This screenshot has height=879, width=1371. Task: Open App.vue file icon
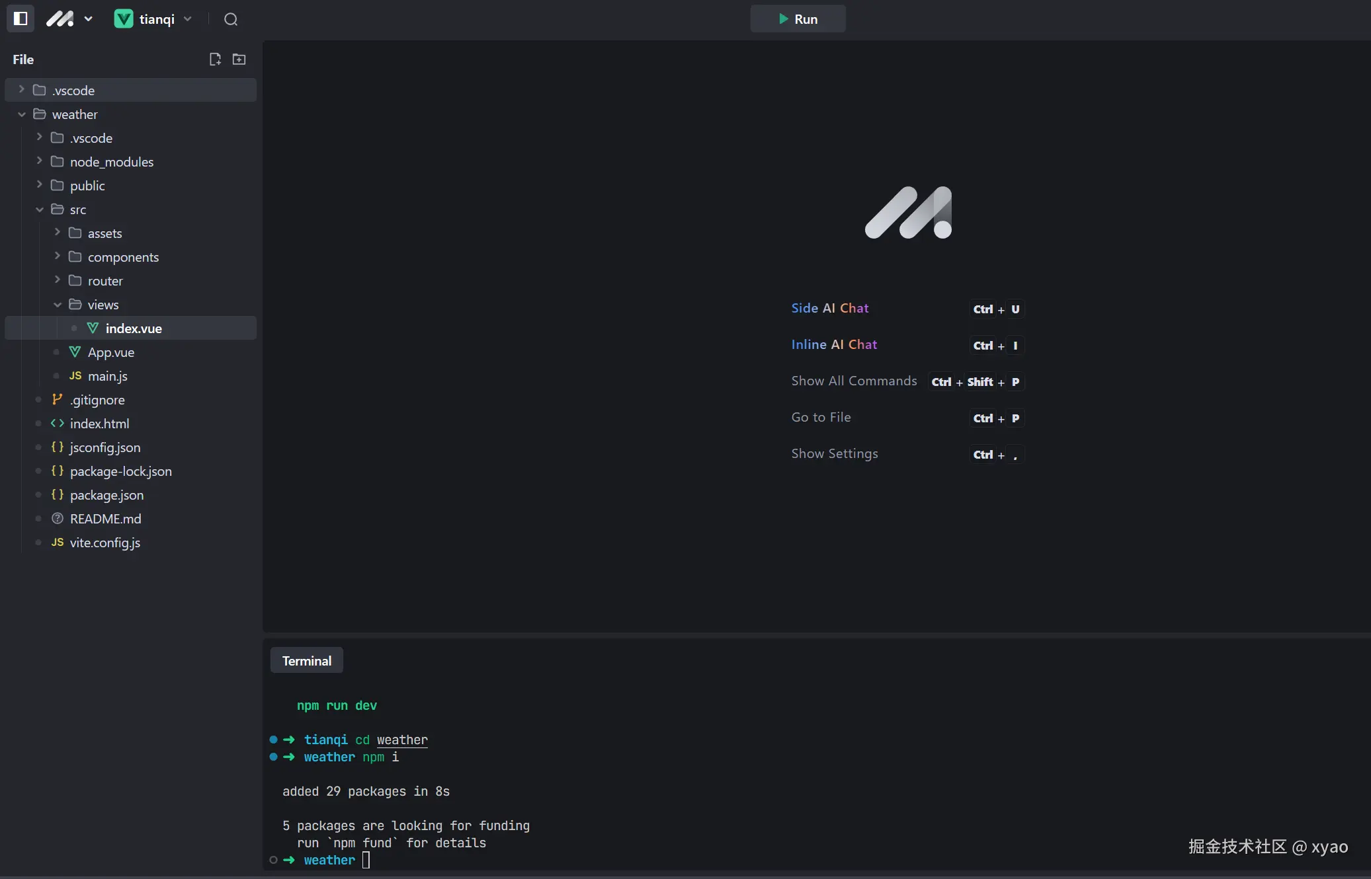click(x=75, y=352)
